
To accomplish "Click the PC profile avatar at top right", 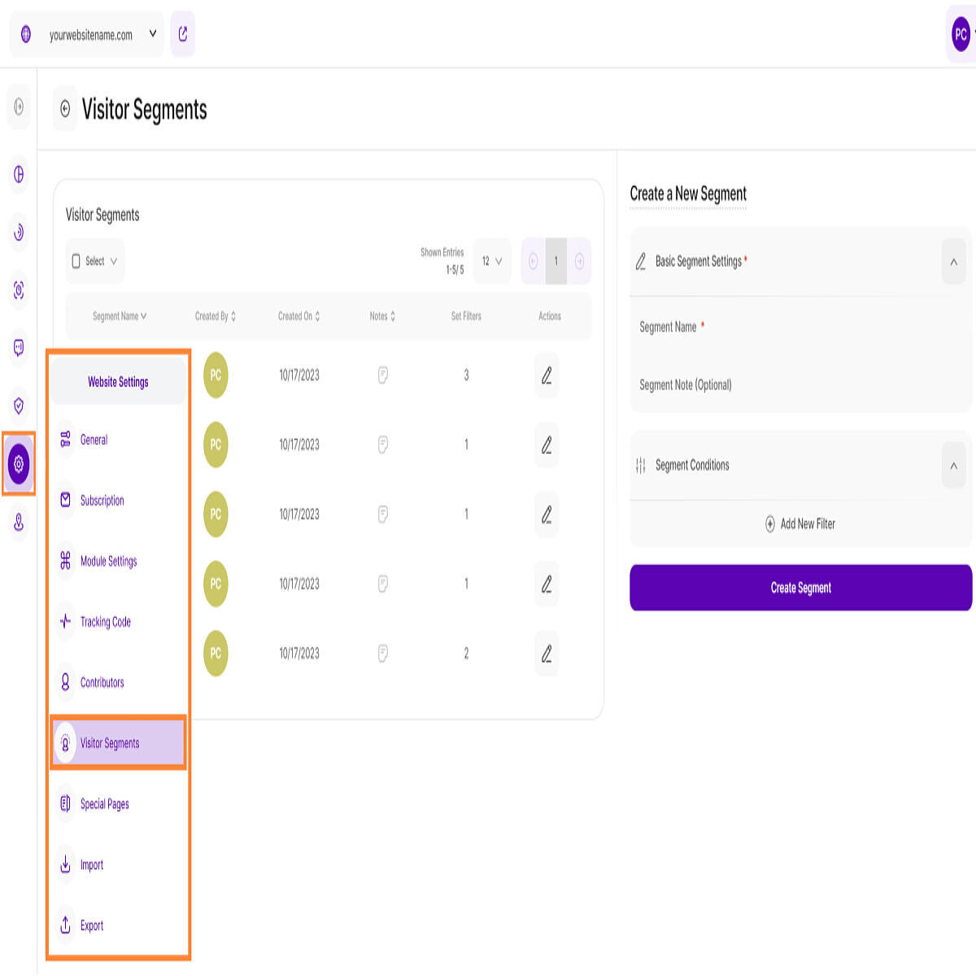I will pos(961,34).
